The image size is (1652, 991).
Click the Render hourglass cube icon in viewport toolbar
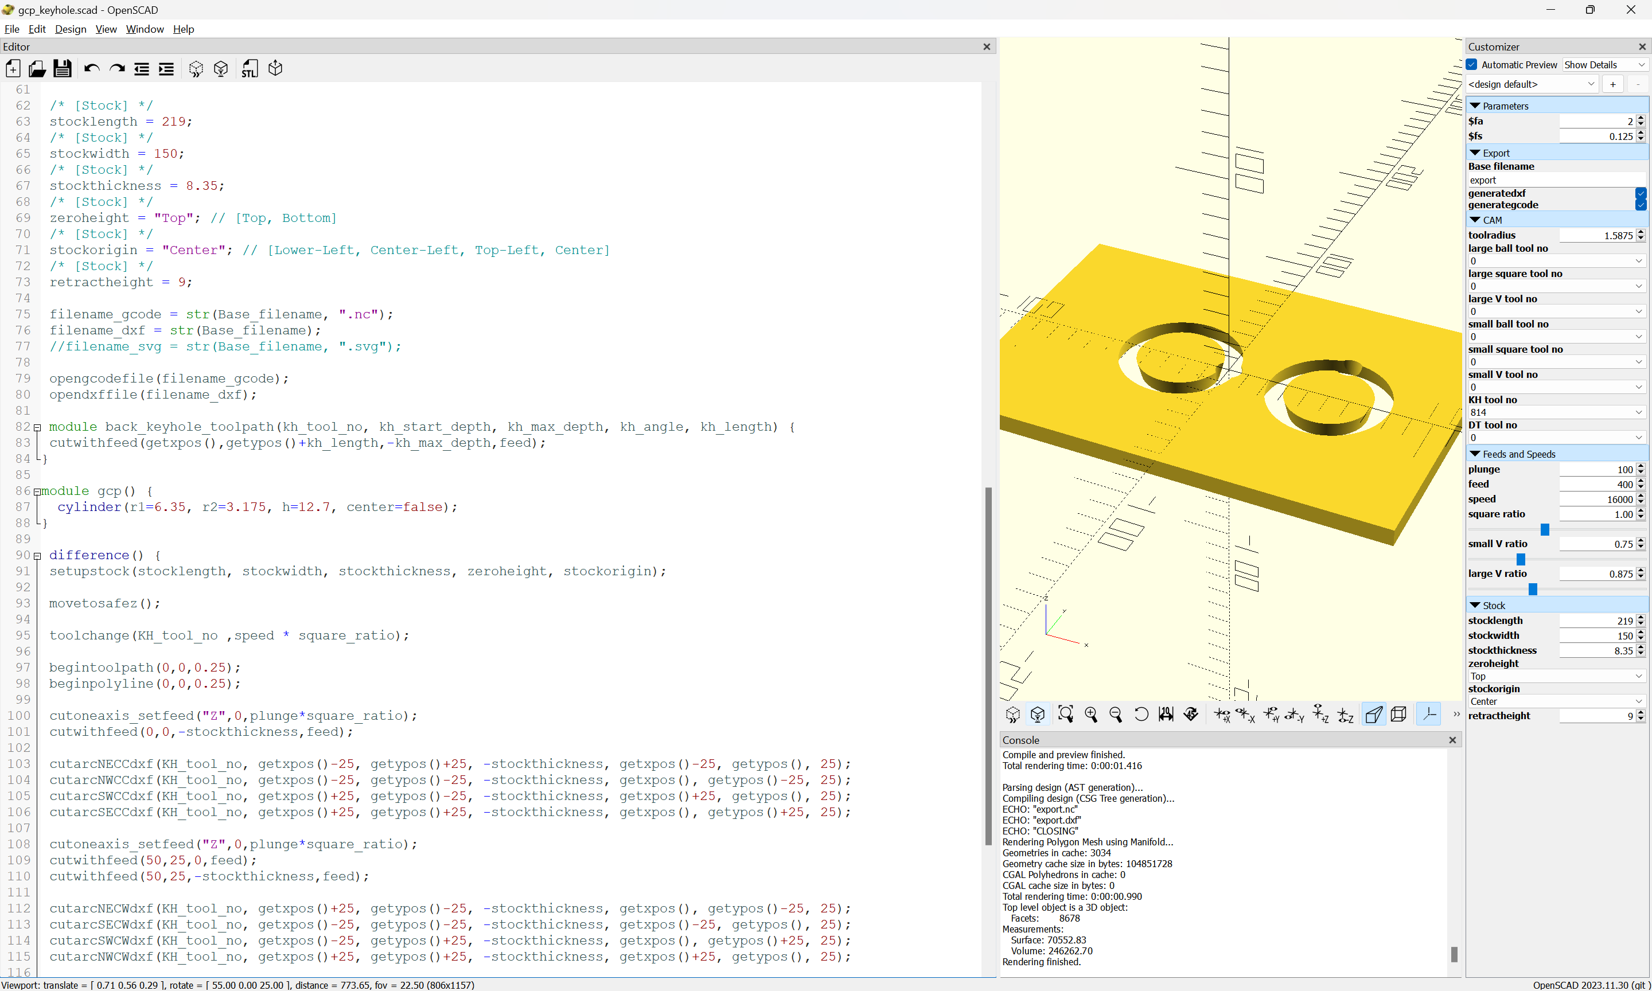click(x=1037, y=715)
